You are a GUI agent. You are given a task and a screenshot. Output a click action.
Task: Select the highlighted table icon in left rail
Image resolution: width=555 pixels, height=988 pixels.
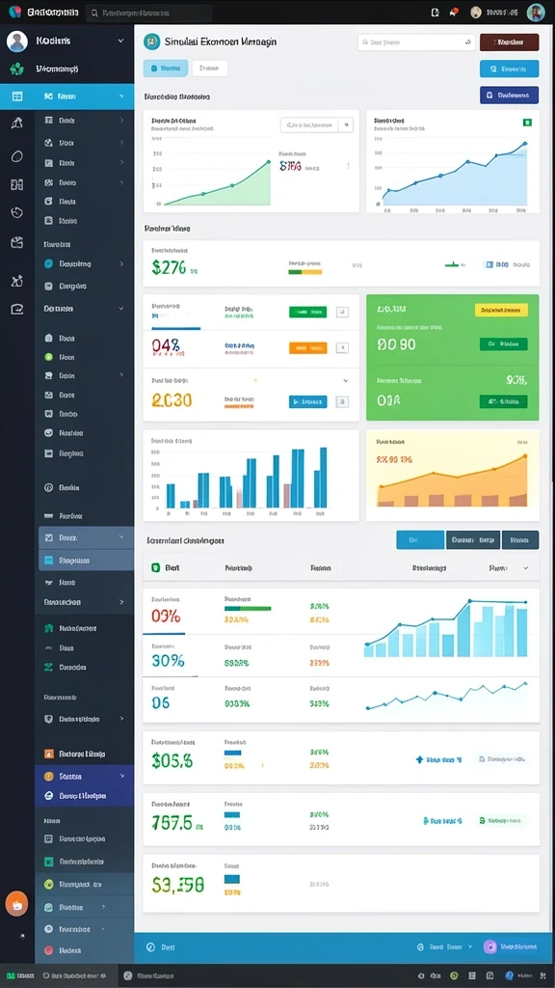(17, 96)
